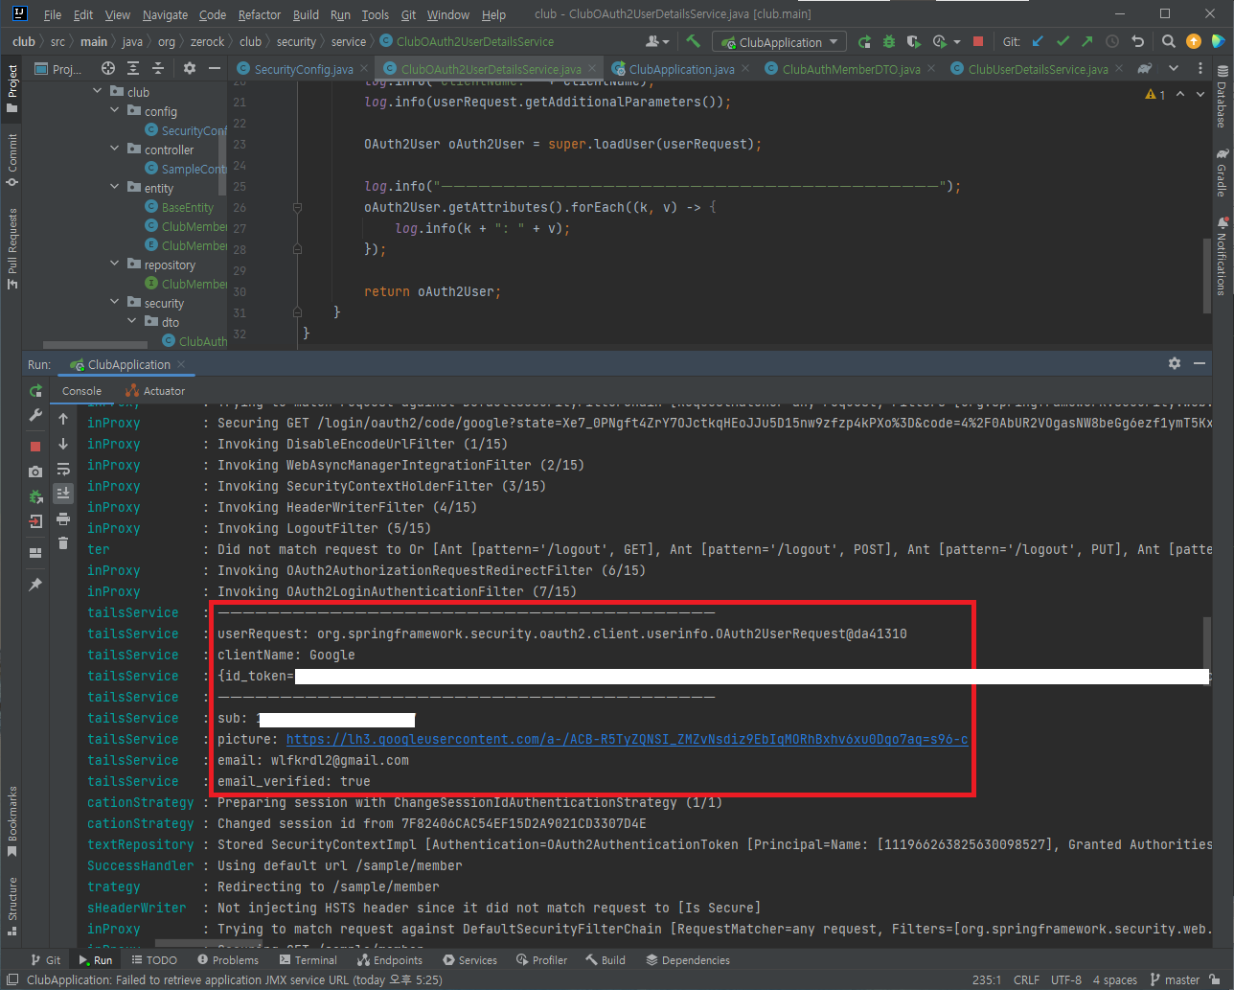Viewport: 1234px width, 990px height.
Task: Collapse the dto folder
Action: tap(132, 321)
